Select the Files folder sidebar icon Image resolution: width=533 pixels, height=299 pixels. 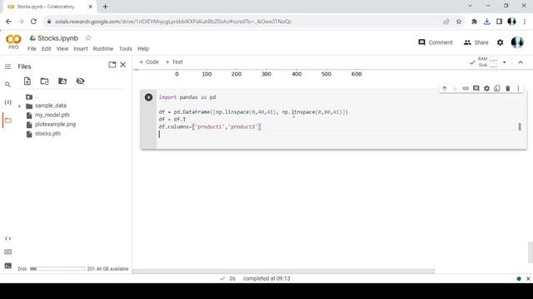7,120
